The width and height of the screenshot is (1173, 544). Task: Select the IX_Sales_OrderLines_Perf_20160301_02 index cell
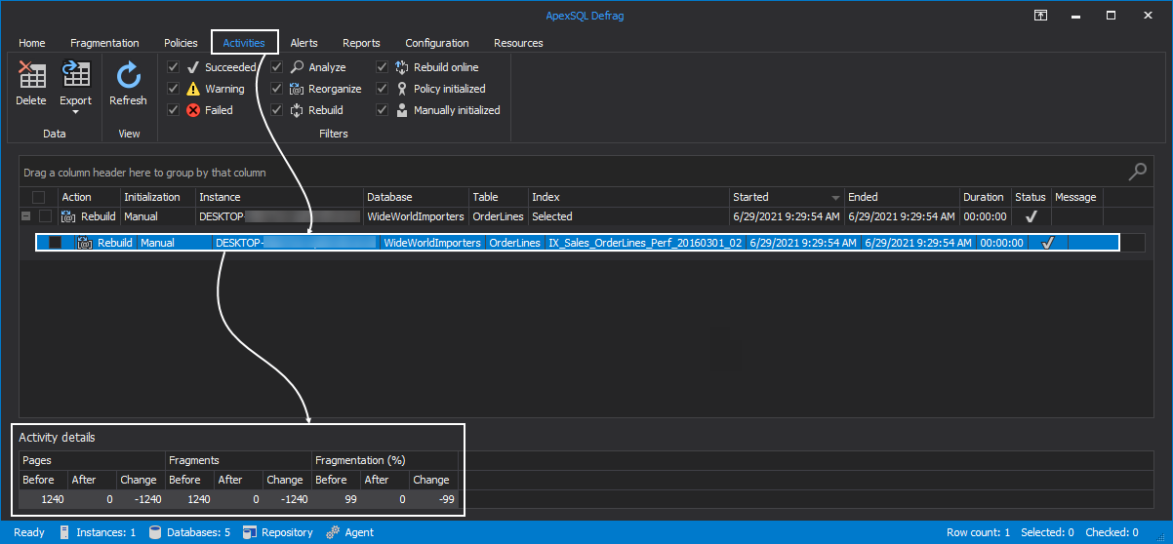click(x=645, y=243)
